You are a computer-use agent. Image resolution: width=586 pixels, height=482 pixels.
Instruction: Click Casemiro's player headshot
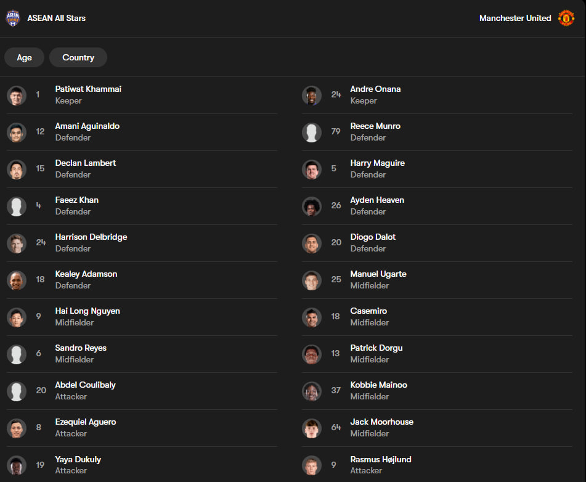(312, 317)
